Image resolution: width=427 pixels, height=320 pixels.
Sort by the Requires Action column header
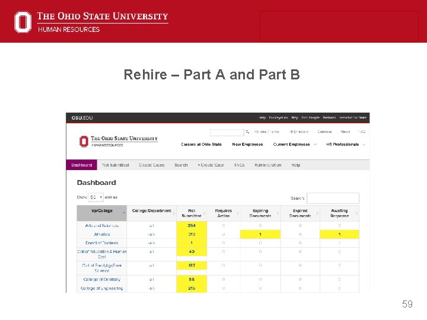[224, 213]
